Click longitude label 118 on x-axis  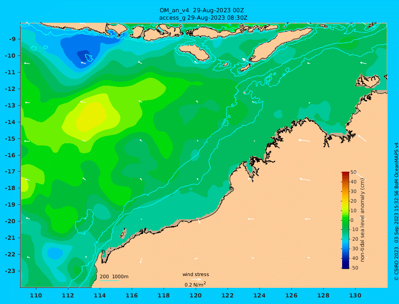[x=164, y=295]
